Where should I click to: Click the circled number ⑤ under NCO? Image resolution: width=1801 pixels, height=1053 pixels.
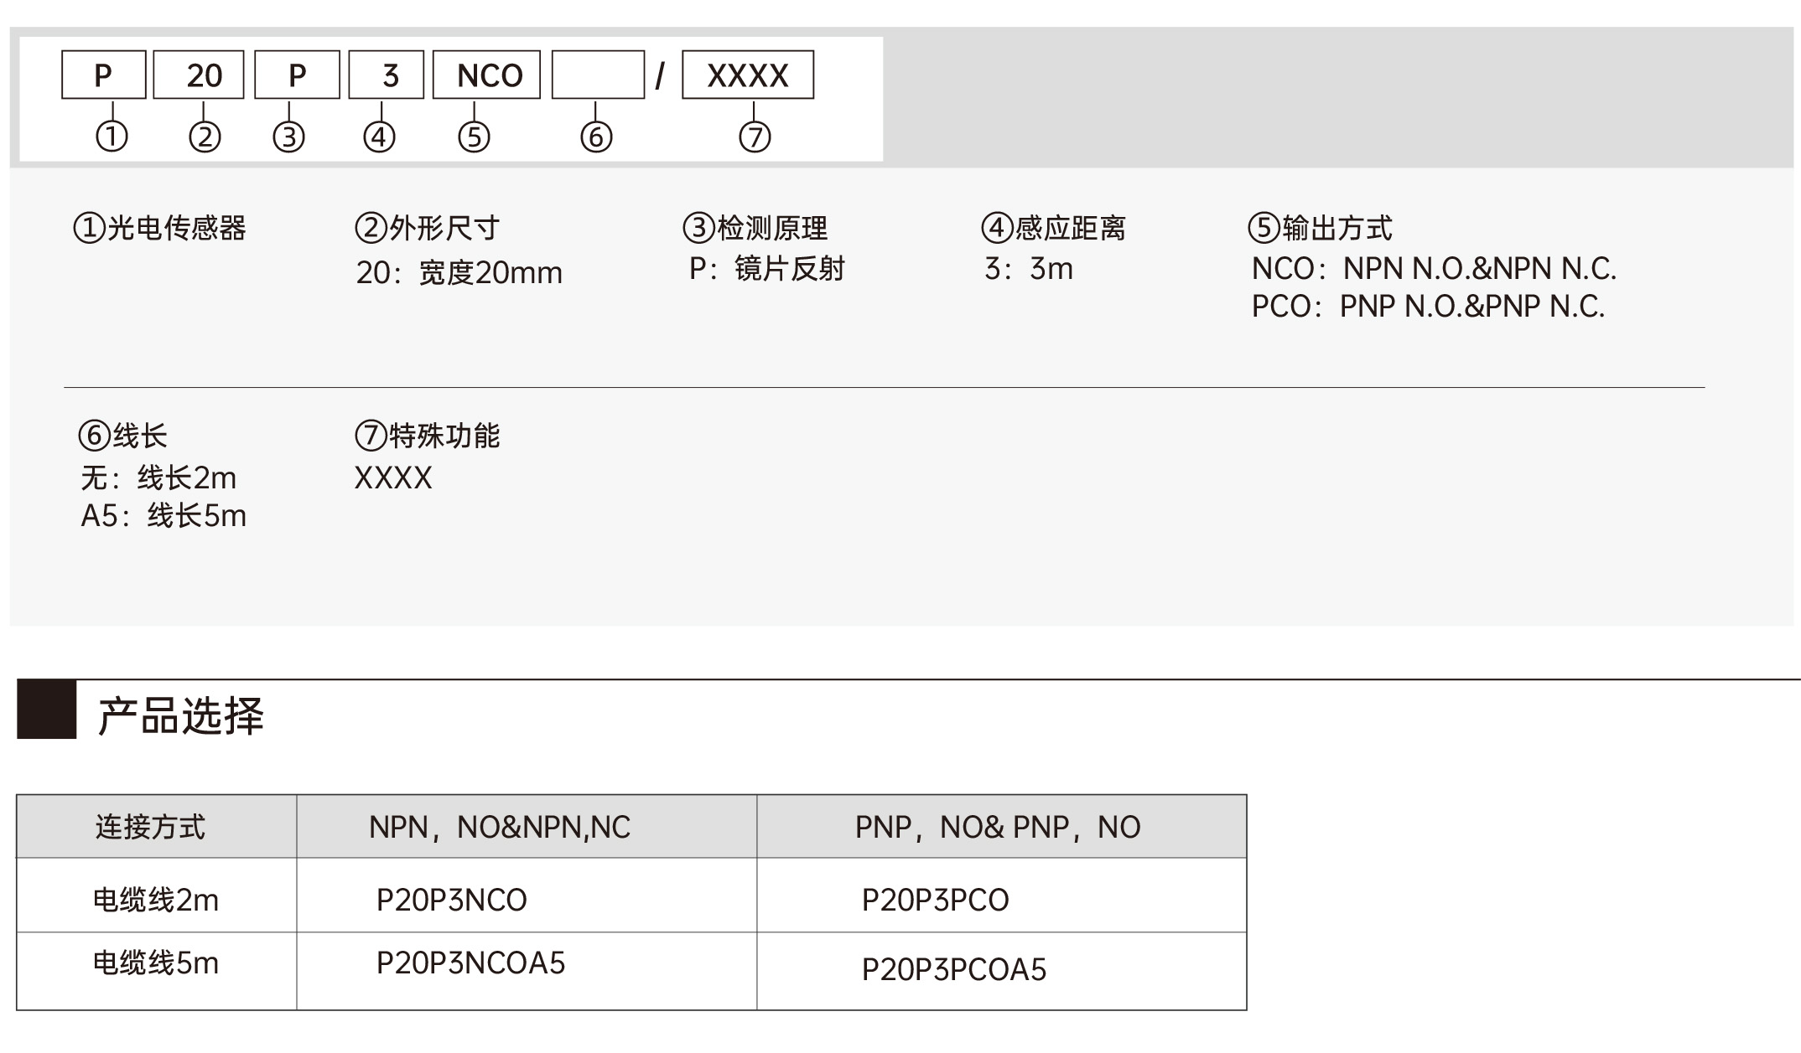tap(474, 137)
